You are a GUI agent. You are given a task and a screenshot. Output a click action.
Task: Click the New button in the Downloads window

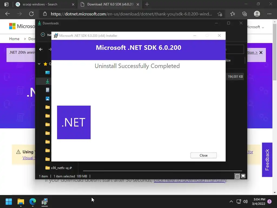coord(46,35)
